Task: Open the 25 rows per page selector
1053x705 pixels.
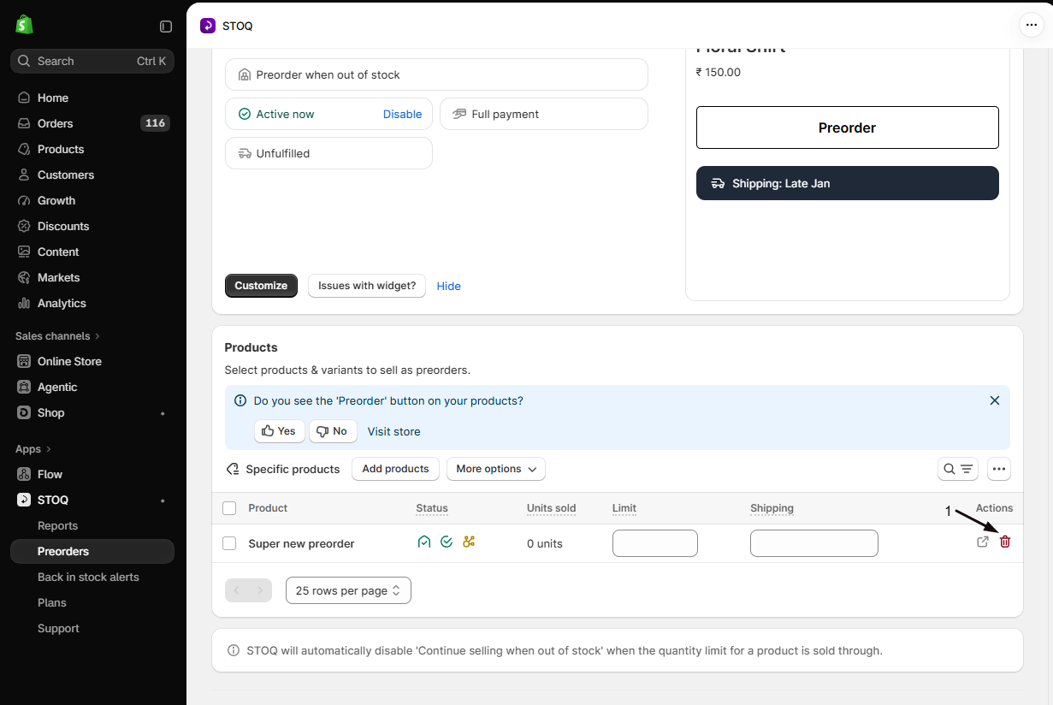Action: [x=348, y=590]
